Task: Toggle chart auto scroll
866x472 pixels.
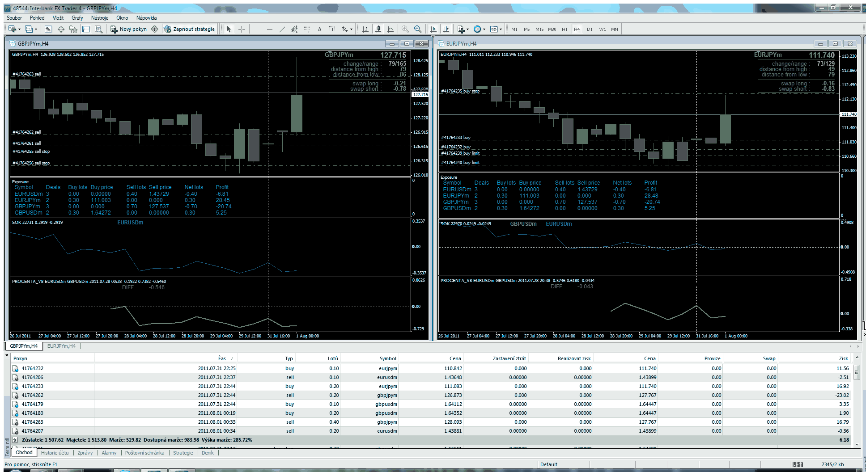Action: click(x=433, y=29)
